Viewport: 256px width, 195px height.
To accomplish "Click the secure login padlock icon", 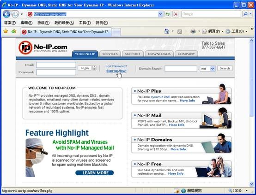I will (x=94, y=68).
